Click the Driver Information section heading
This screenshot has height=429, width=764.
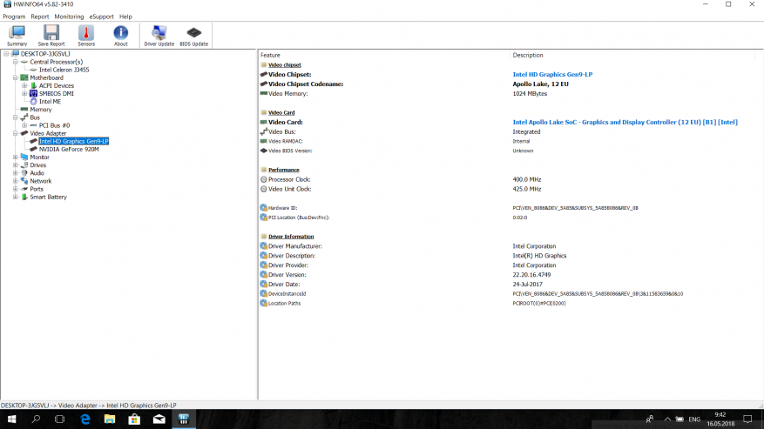tap(291, 237)
